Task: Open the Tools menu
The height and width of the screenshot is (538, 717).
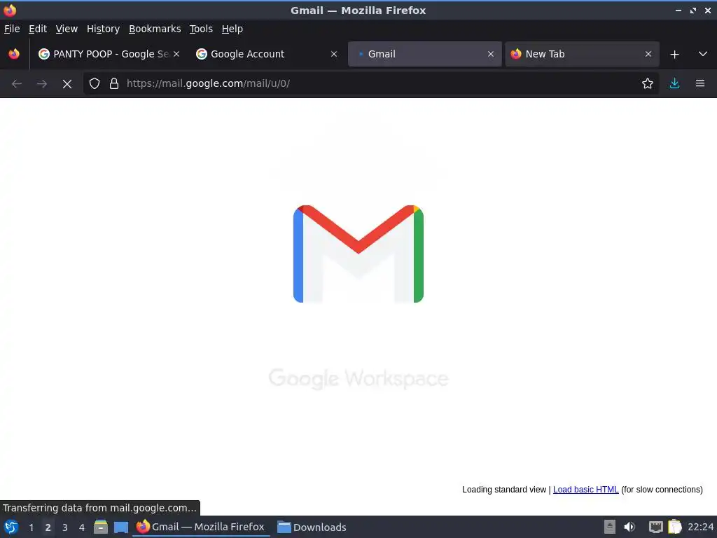Action: pos(201,29)
